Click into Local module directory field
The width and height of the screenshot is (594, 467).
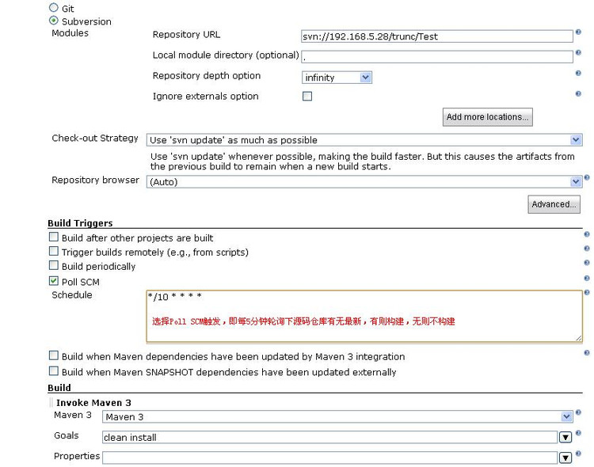coord(437,57)
